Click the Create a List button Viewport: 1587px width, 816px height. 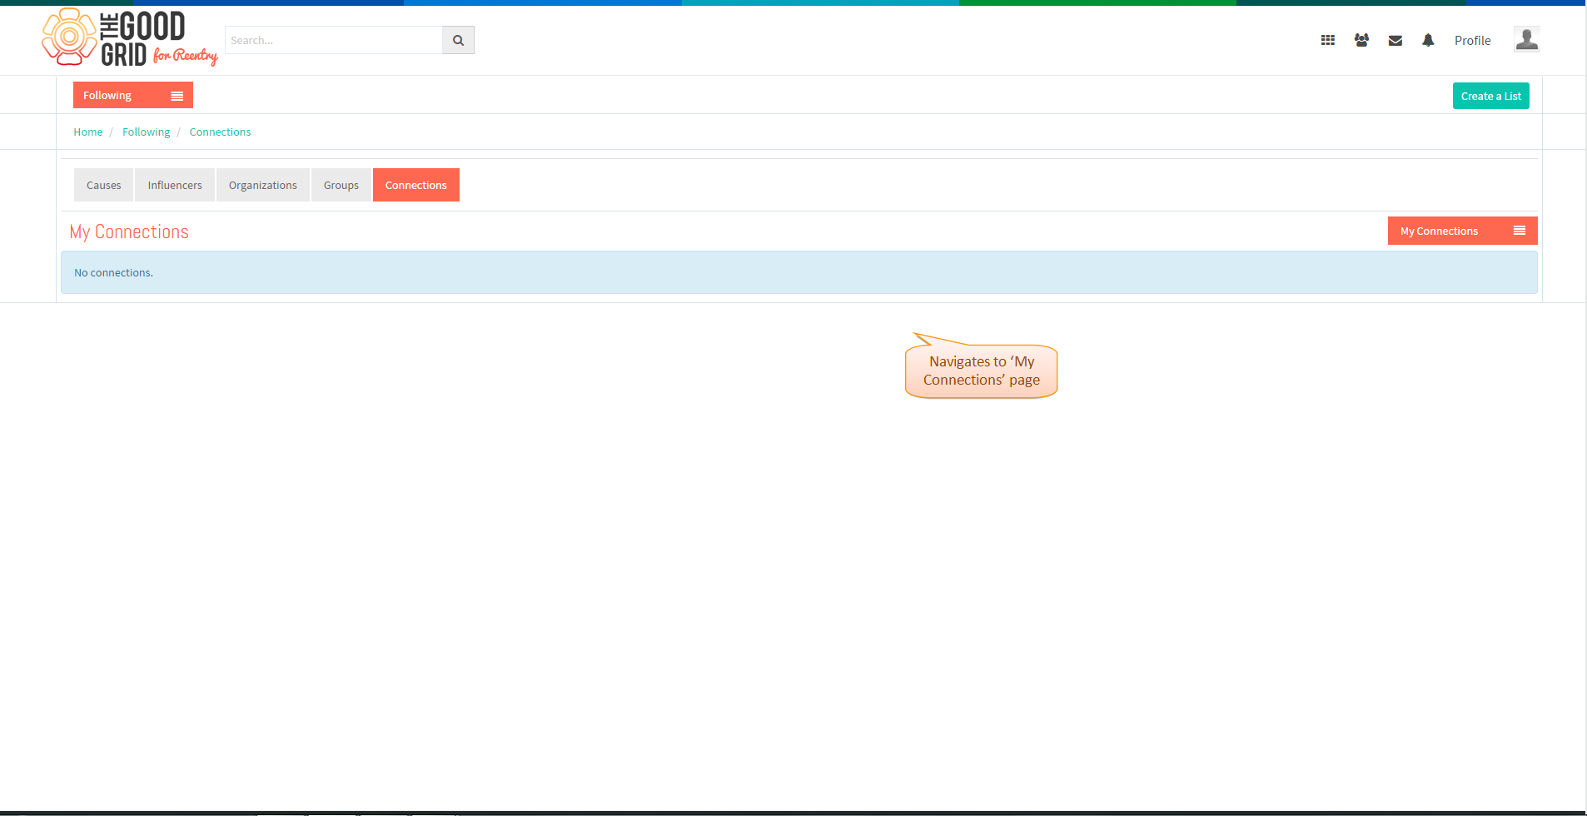(x=1490, y=96)
